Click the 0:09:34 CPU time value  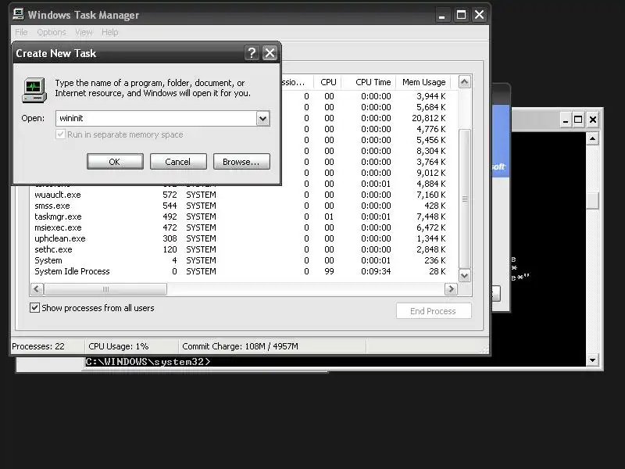(376, 271)
